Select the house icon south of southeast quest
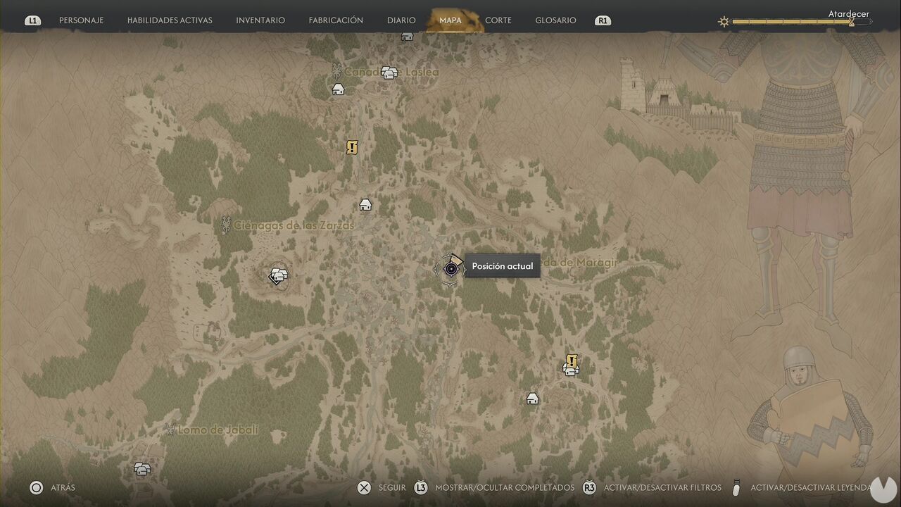This screenshot has height=507, width=901. coord(533,399)
